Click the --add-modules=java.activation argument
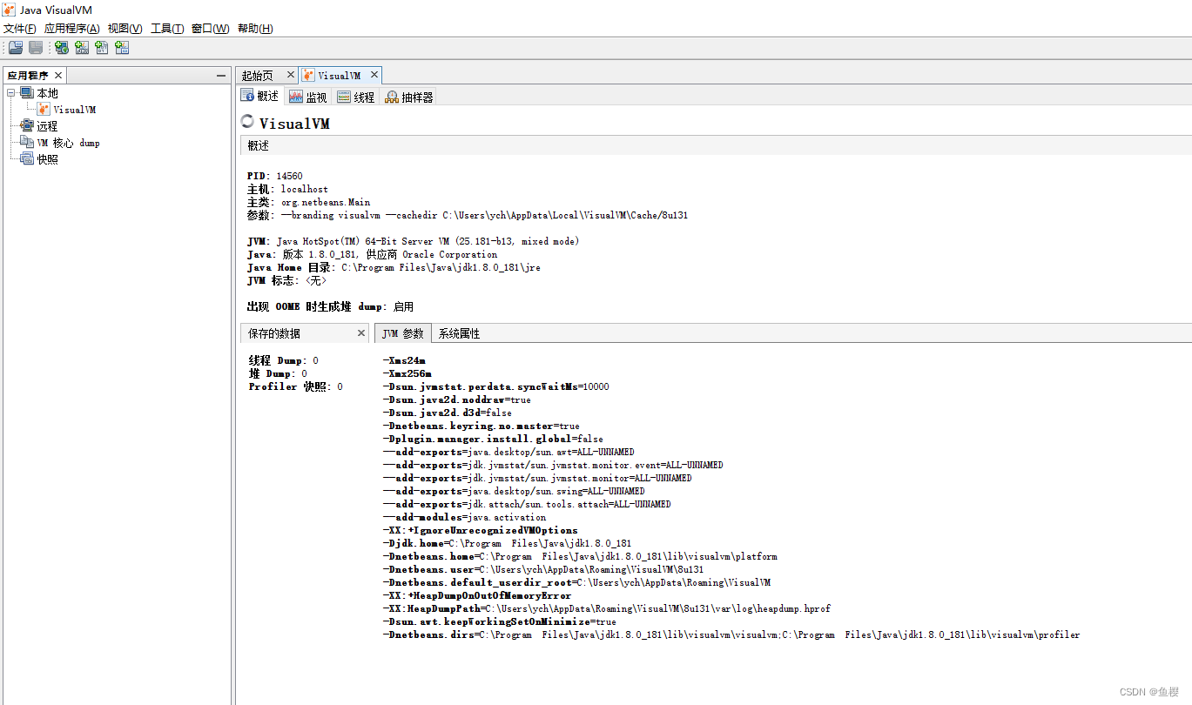Viewport: 1192px width, 705px height. [464, 517]
